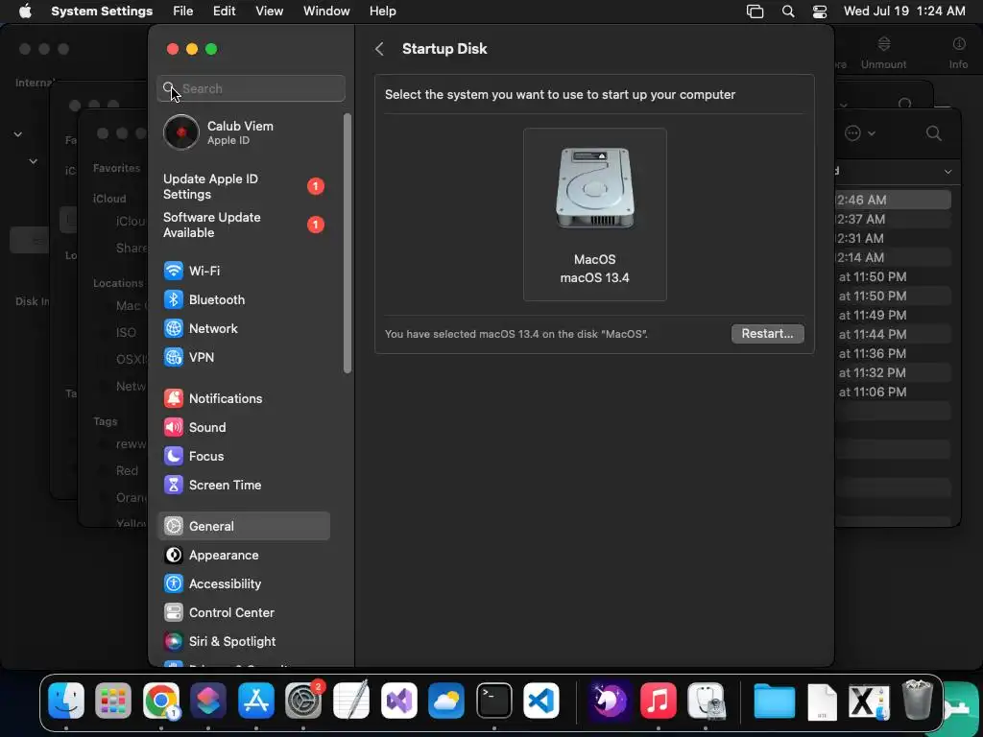Image resolution: width=983 pixels, height=737 pixels.
Task: Open Disk Utility from the Dock
Action: [706, 701]
